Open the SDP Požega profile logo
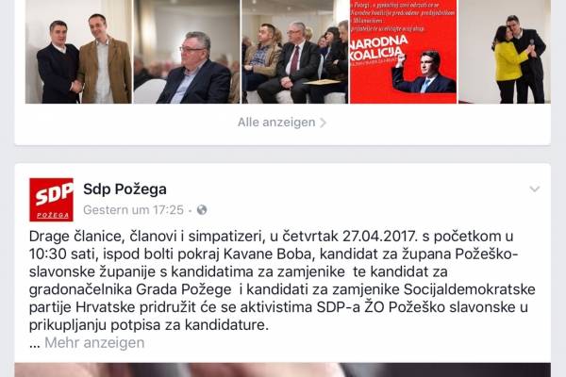The width and height of the screenshot is (566, 377). click(51, 200)
